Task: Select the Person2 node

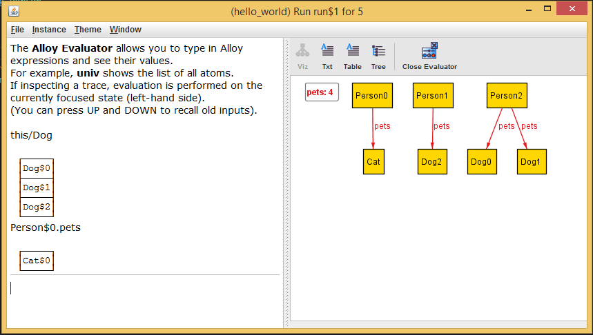Action: pos(507,96)
